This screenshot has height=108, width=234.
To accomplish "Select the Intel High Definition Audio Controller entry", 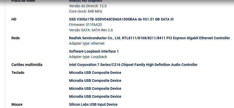I will [x=133, y=65].
